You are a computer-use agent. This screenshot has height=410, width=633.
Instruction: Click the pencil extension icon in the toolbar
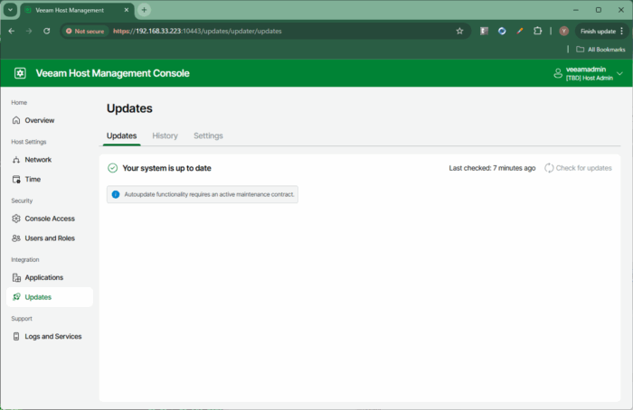520,31
